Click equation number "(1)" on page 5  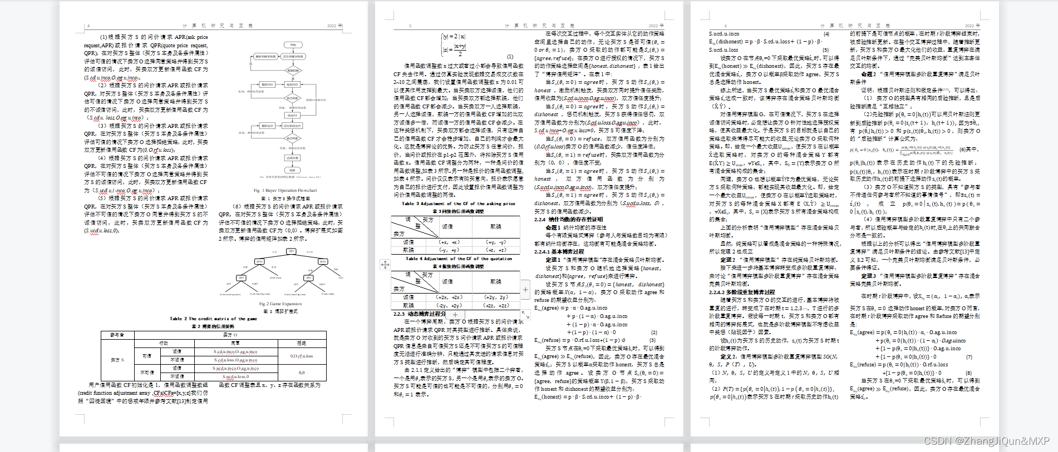[x=510, y=57]
